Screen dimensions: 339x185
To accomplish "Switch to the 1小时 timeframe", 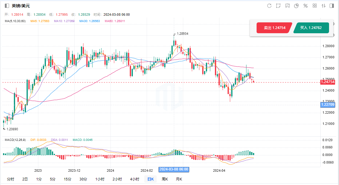I will (100, 179).
